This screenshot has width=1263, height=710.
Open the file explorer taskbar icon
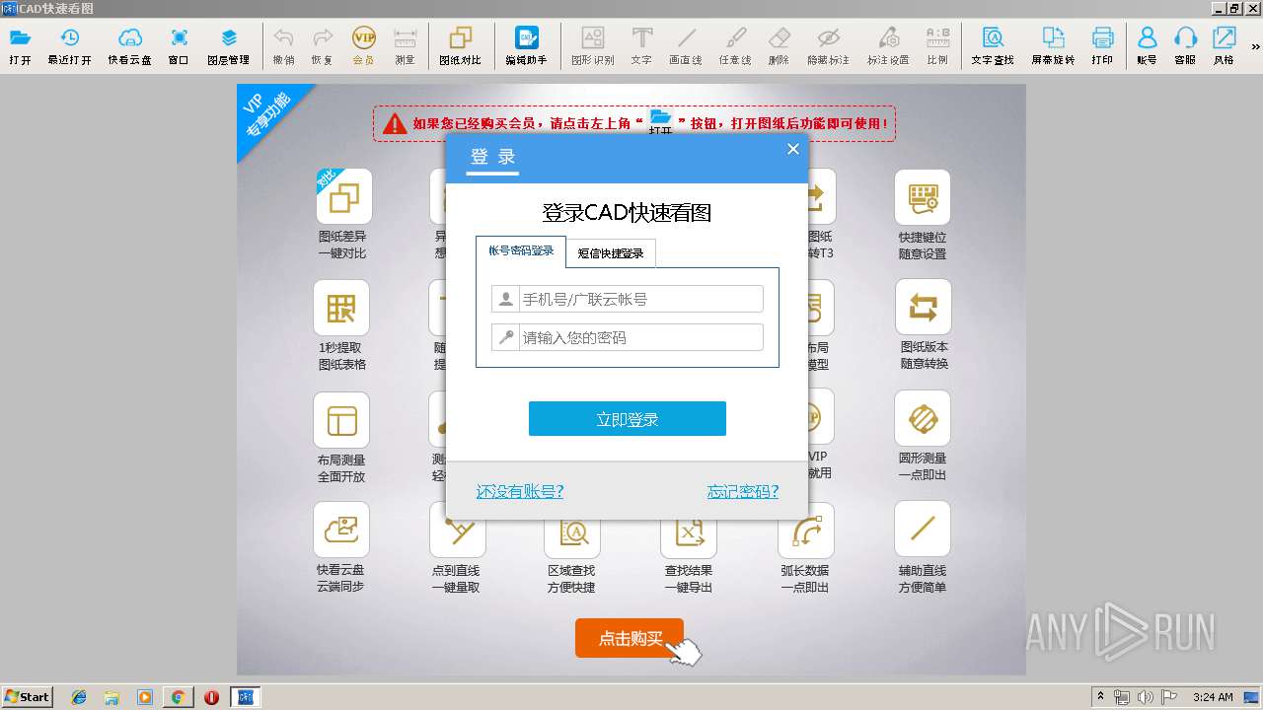coord(111,697)
